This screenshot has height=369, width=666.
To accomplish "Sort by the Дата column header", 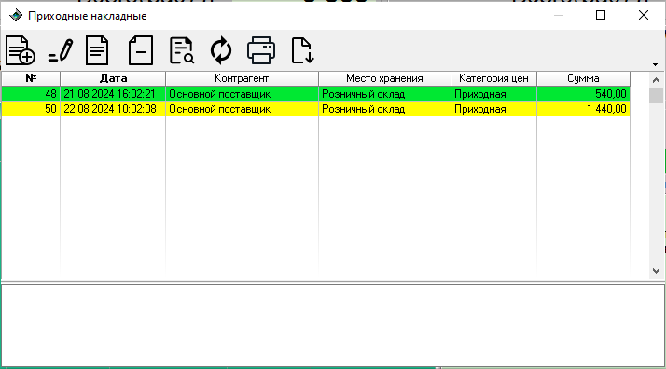I will [113, 78].
